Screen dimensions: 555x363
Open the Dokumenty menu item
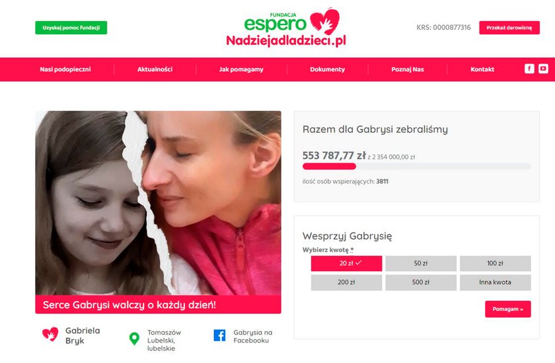328,69
